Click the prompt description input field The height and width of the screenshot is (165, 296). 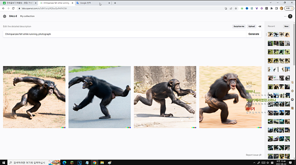(125, 34)
